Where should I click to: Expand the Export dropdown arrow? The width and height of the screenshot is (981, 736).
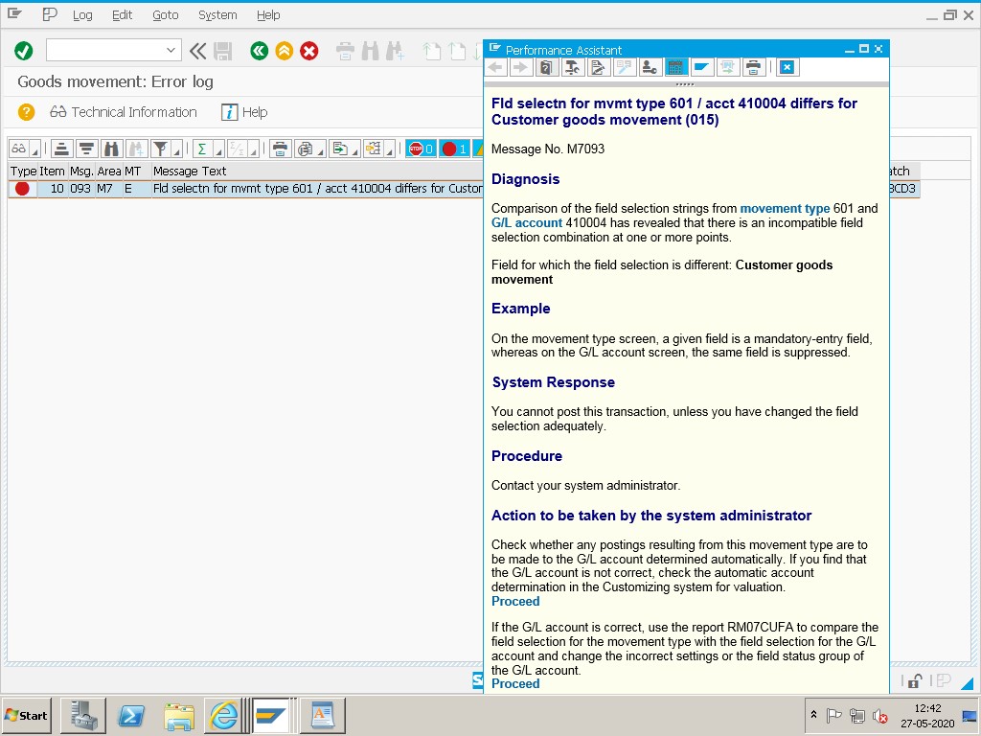pyautogui.click(x=355, y=150)
